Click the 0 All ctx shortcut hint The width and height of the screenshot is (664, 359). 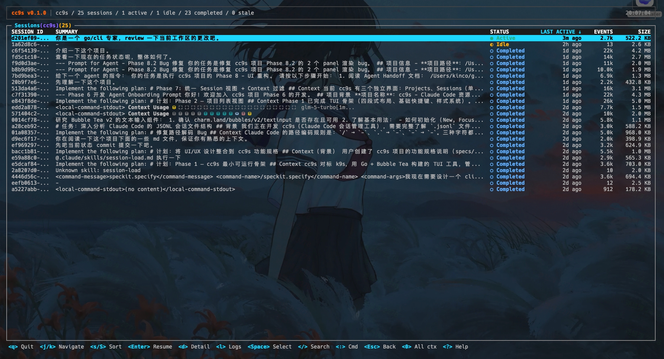click(x=419, y=347)
